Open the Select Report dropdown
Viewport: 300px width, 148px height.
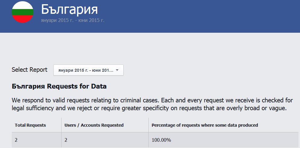pos(88,70)
